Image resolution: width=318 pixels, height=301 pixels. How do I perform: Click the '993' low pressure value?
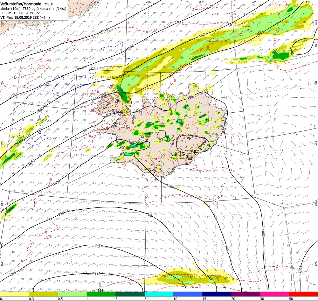[x=100, y=290]
